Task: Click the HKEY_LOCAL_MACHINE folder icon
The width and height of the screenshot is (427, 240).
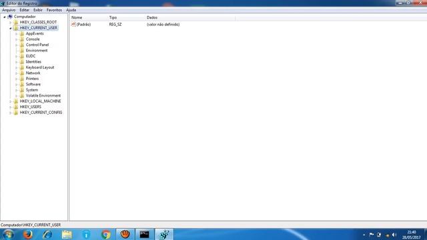Action: pyautogui.click(x=16, y=101)
